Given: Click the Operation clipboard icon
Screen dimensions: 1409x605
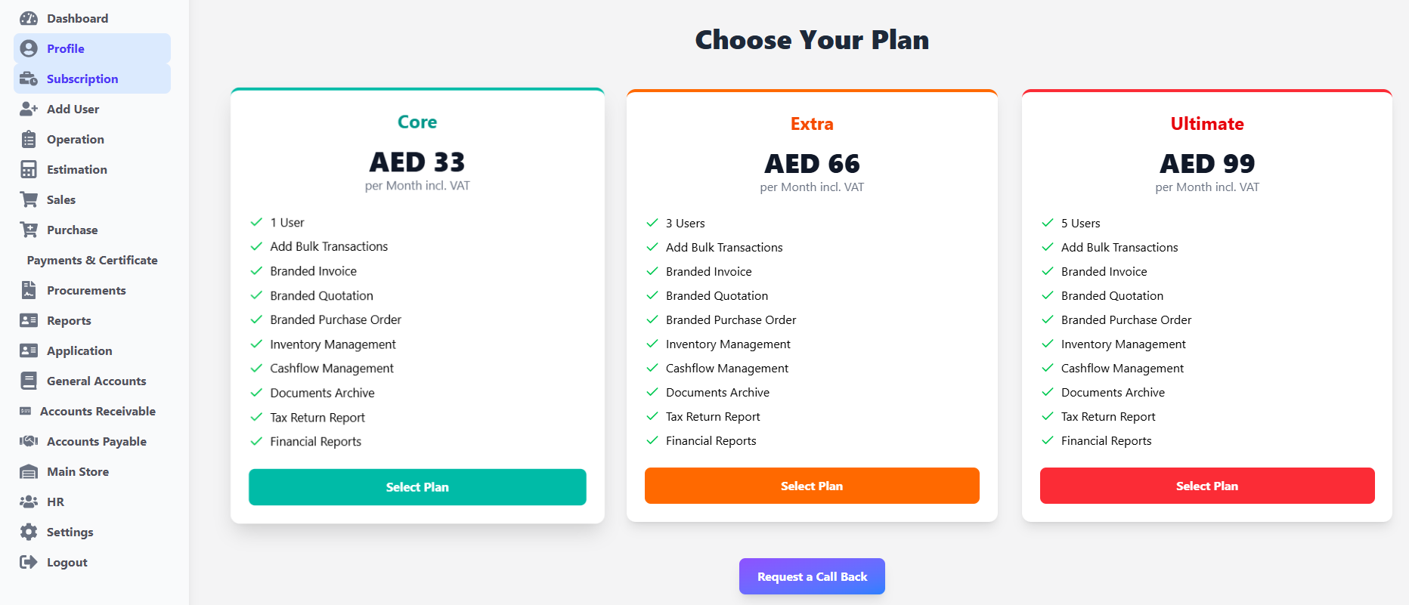Looking at the screenshot, I should tap(29, 139).
